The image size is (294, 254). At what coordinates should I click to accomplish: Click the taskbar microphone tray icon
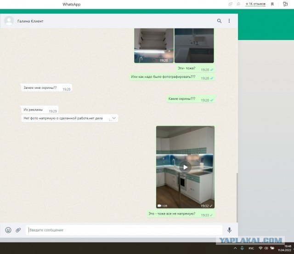point(242,248)
